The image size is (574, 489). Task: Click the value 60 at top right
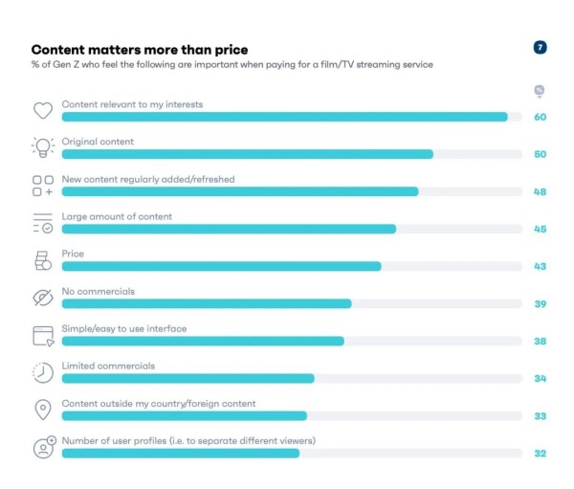point(540,117)
